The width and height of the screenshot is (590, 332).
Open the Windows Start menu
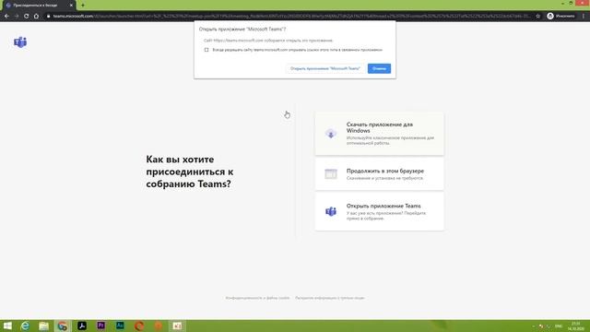coord(7,326)
